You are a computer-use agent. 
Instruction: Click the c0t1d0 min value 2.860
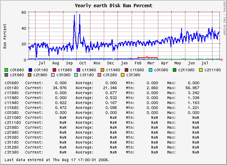coord(152,88)
